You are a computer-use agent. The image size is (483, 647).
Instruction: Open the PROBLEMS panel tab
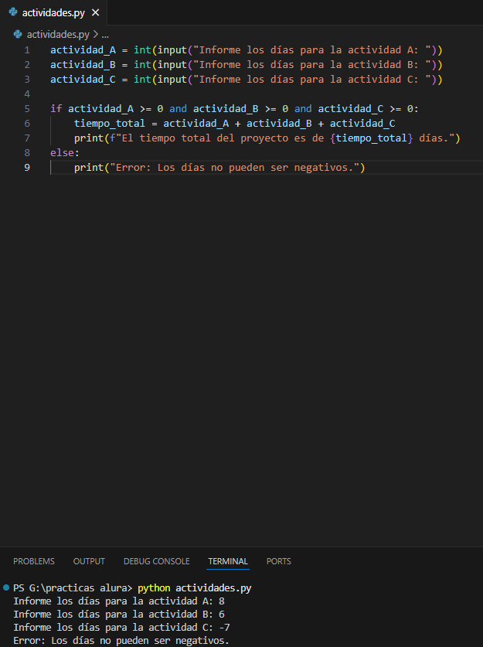34,561
